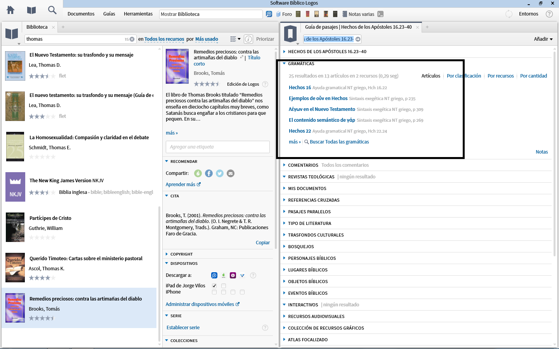Open help icon next to Edición de Logos
559x349 pixels.
click(265, 84)
